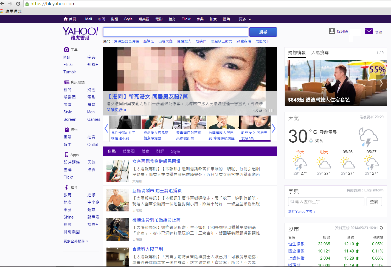Open thumbnail 兄性侵3妹 社工稱處理不到
This screenshot has width=391, height=267.
click(125, 128)
